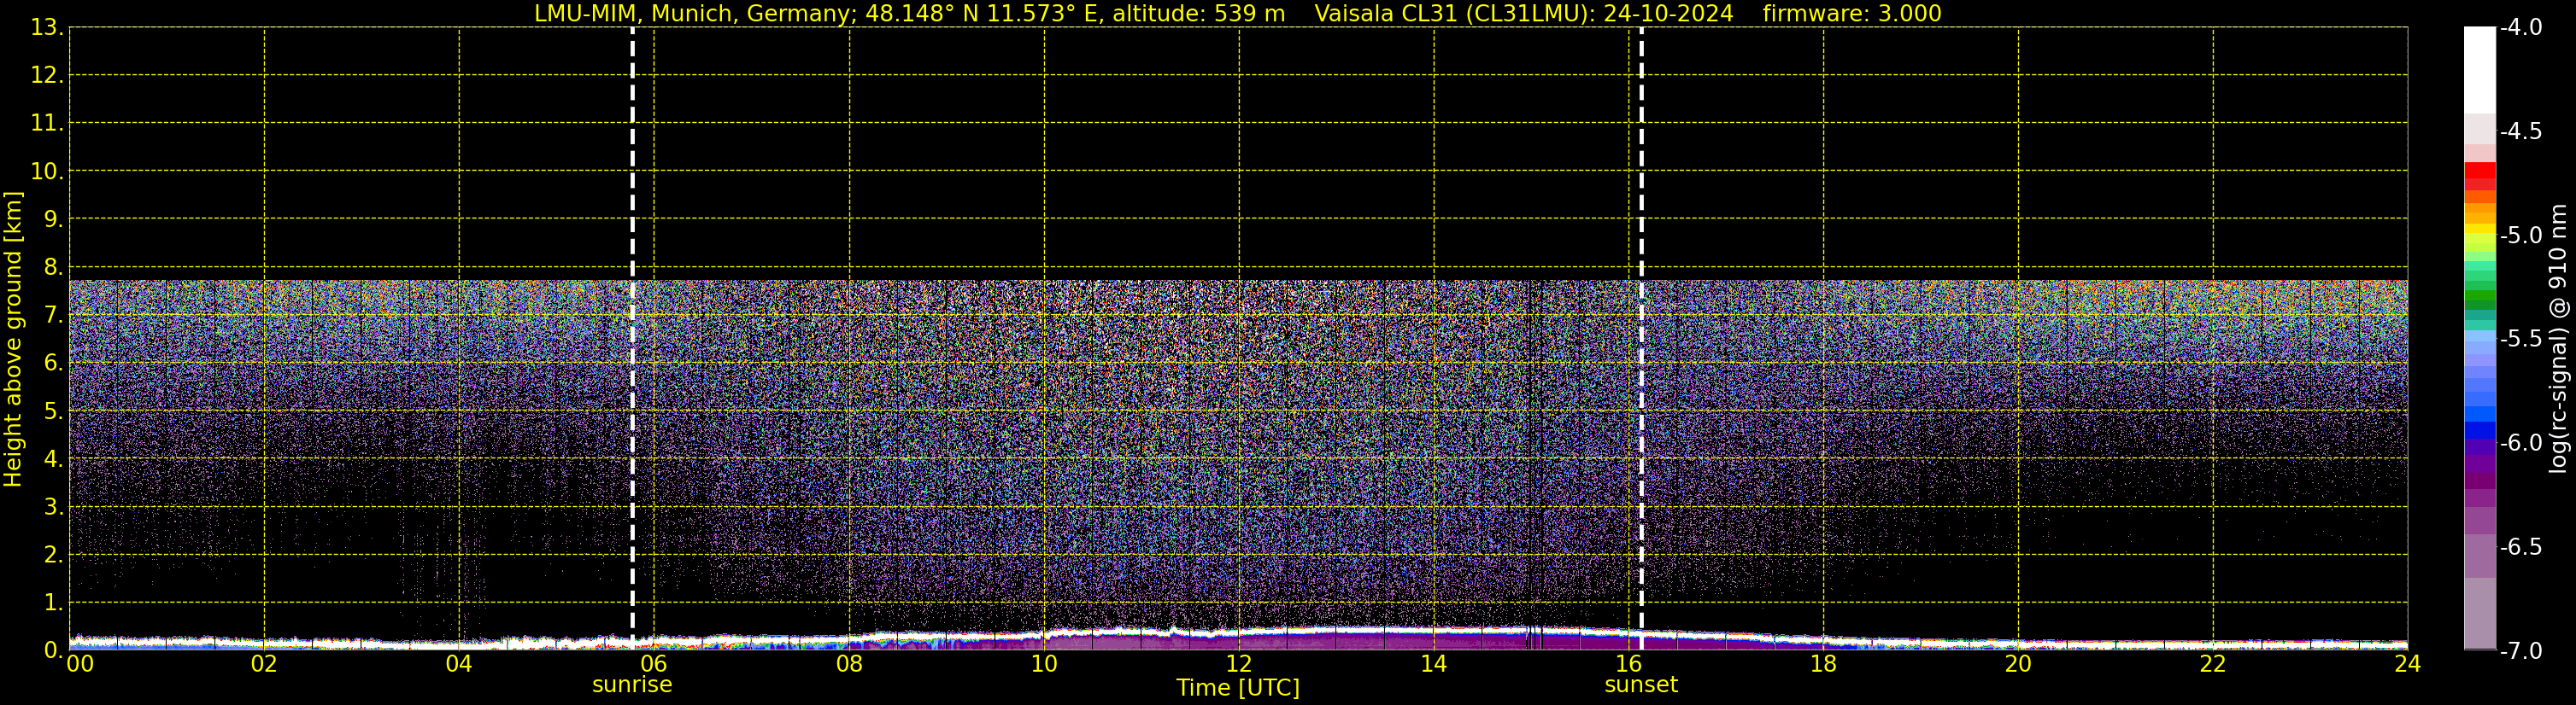2576x705 pixels.
Task: Click the "Time [UTC]" axis title
Action: point(1238,688)
